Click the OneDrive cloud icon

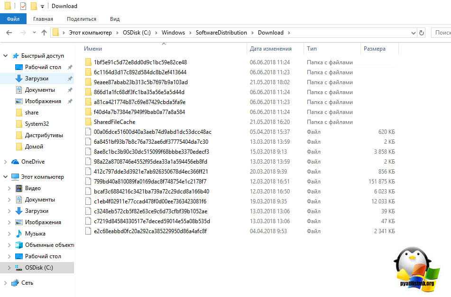pos(15,162)
